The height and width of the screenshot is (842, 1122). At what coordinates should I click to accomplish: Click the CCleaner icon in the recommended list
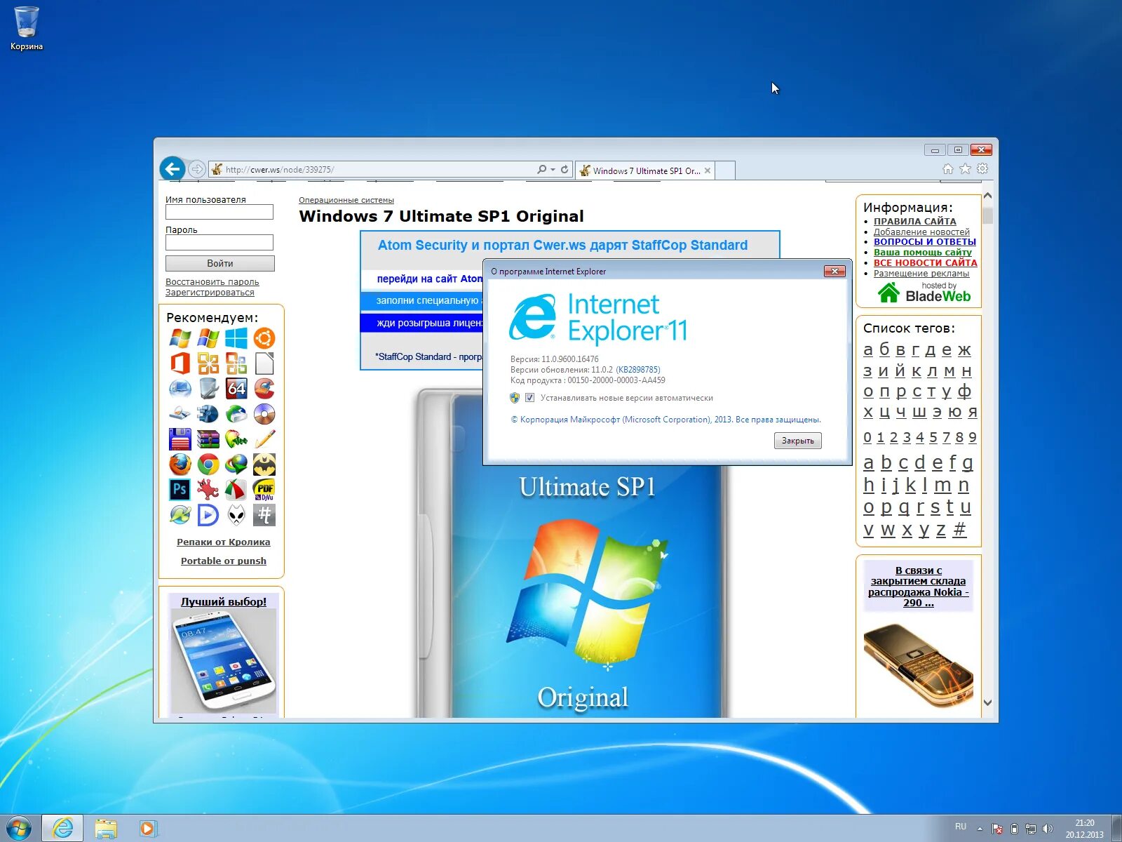click(264, 389)
